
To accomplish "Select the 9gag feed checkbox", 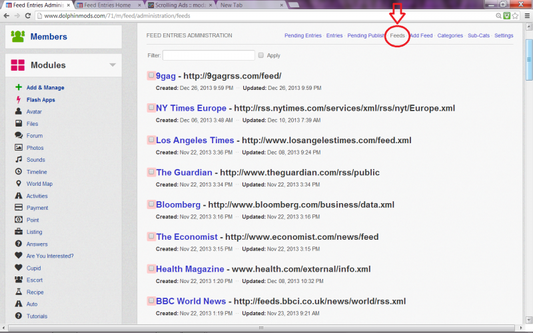I will click(x=151, y=75).
